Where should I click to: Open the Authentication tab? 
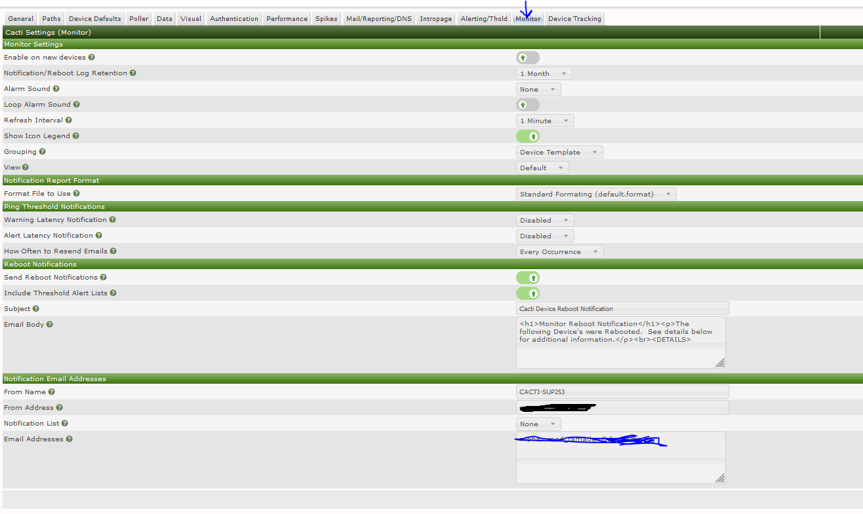[x=234, y=19]
